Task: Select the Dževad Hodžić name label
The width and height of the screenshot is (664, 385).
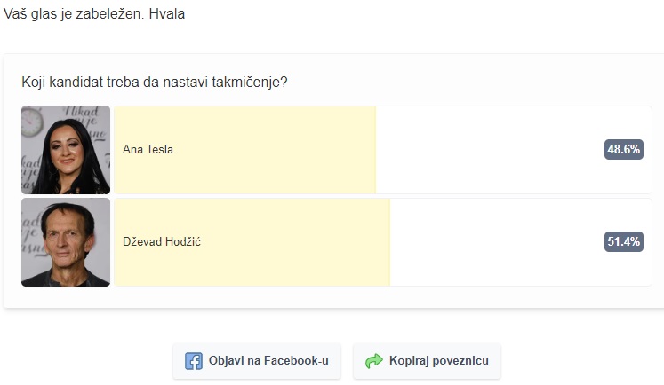Action: (162, 242)
